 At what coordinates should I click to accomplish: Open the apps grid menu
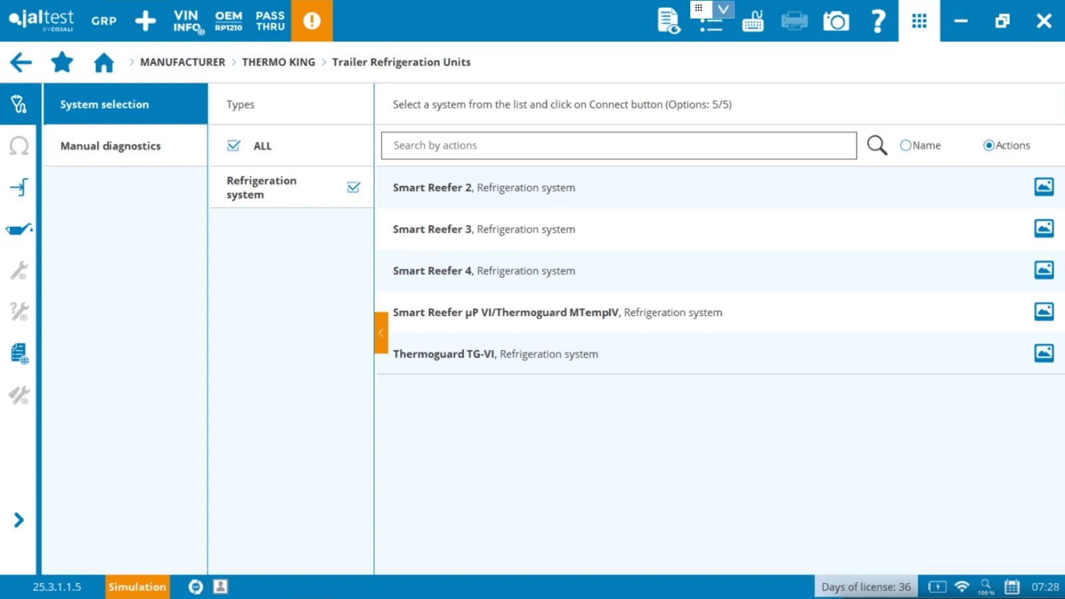point(919,21)
